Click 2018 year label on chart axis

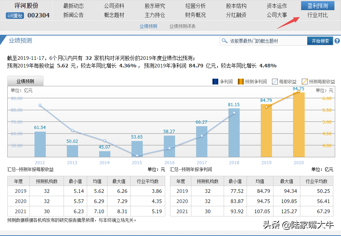(x=234, y=163)
